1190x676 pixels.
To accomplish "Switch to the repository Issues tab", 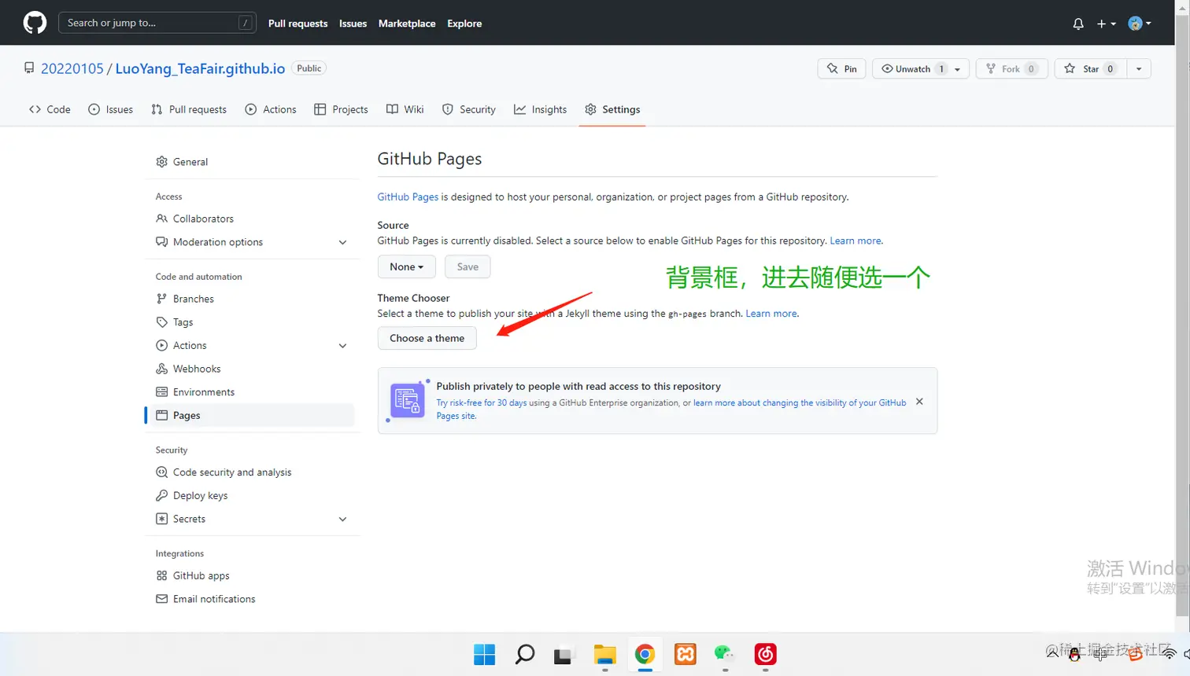I will pyautogui.click(x=110, y=109).
